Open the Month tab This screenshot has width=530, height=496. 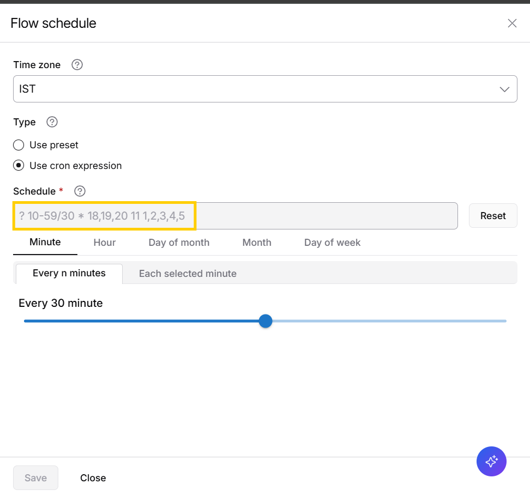pos(257,243)
